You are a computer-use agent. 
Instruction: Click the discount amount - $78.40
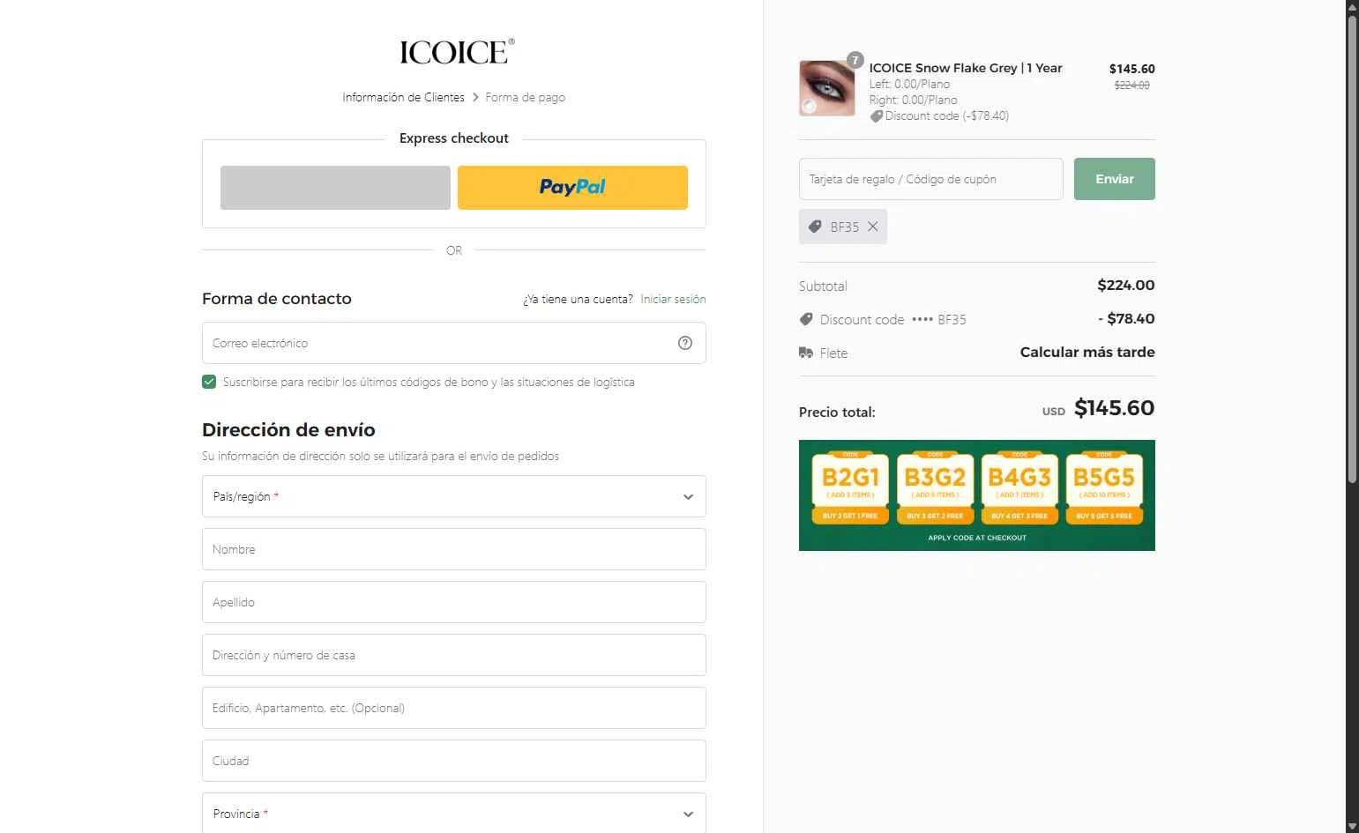click(x=1126, y=318)
